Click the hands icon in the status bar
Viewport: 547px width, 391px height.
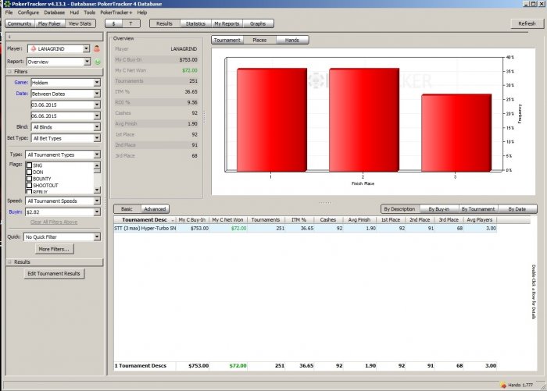[503, 385]
